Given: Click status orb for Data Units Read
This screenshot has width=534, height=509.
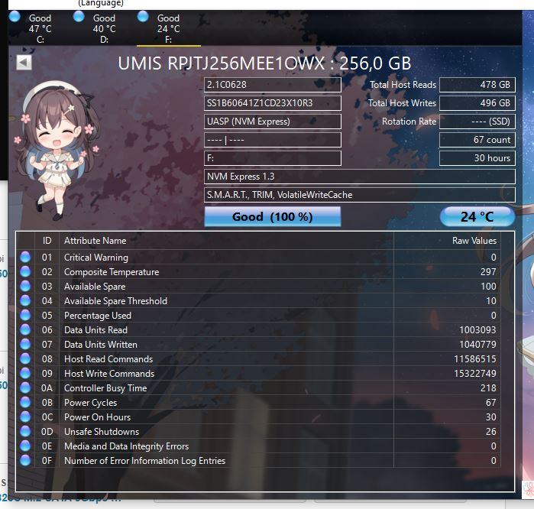Looking at the screenshot, I should (x=25, y=330).
